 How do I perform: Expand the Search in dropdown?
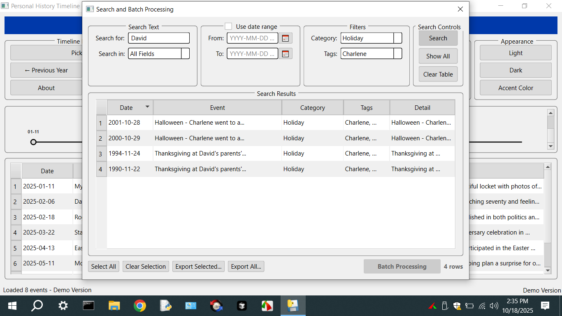pos(185,53)
